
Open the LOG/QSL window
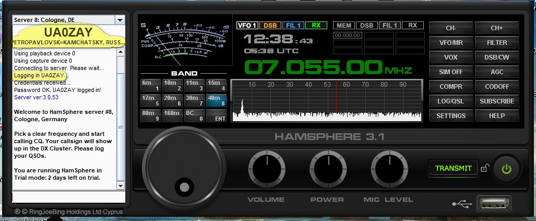point(451,101)
